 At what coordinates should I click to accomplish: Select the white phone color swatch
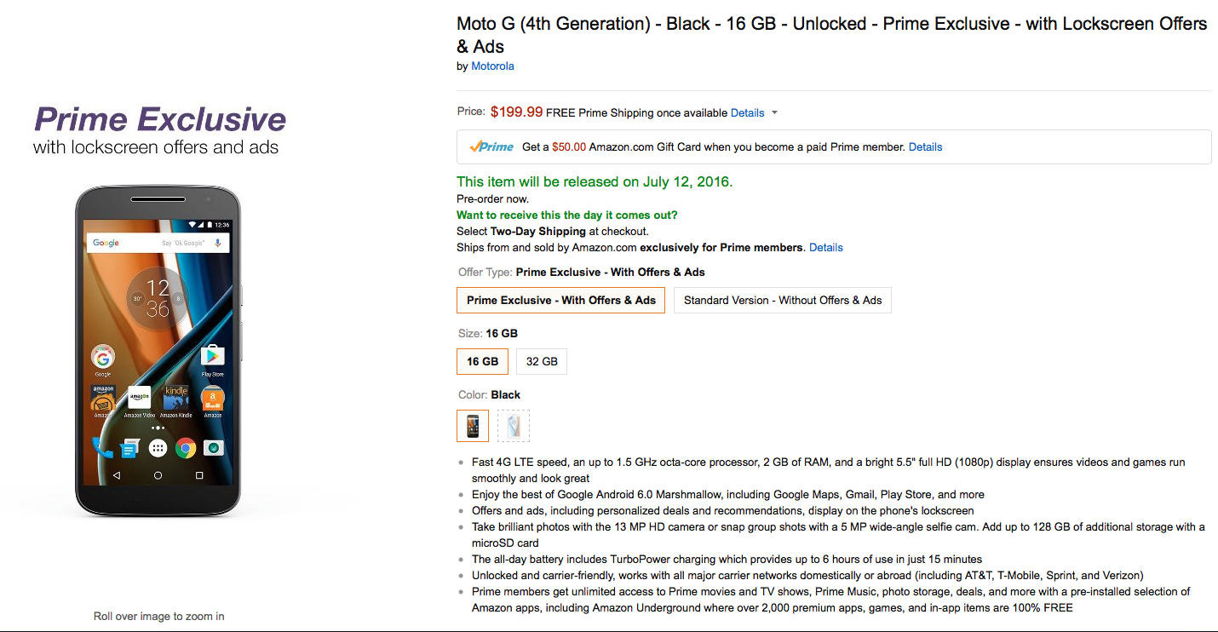pyautogui.click(x=514, y=426)
